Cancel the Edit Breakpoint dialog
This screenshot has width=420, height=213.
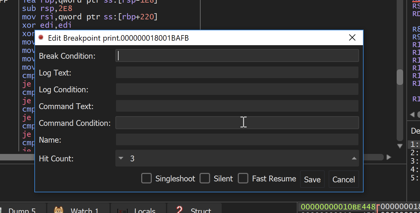point(344,179)
